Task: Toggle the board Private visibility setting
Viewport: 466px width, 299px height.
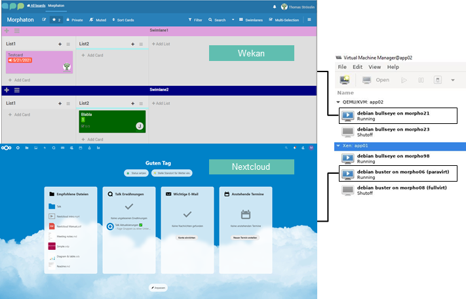Action: (x=74, y=20)
